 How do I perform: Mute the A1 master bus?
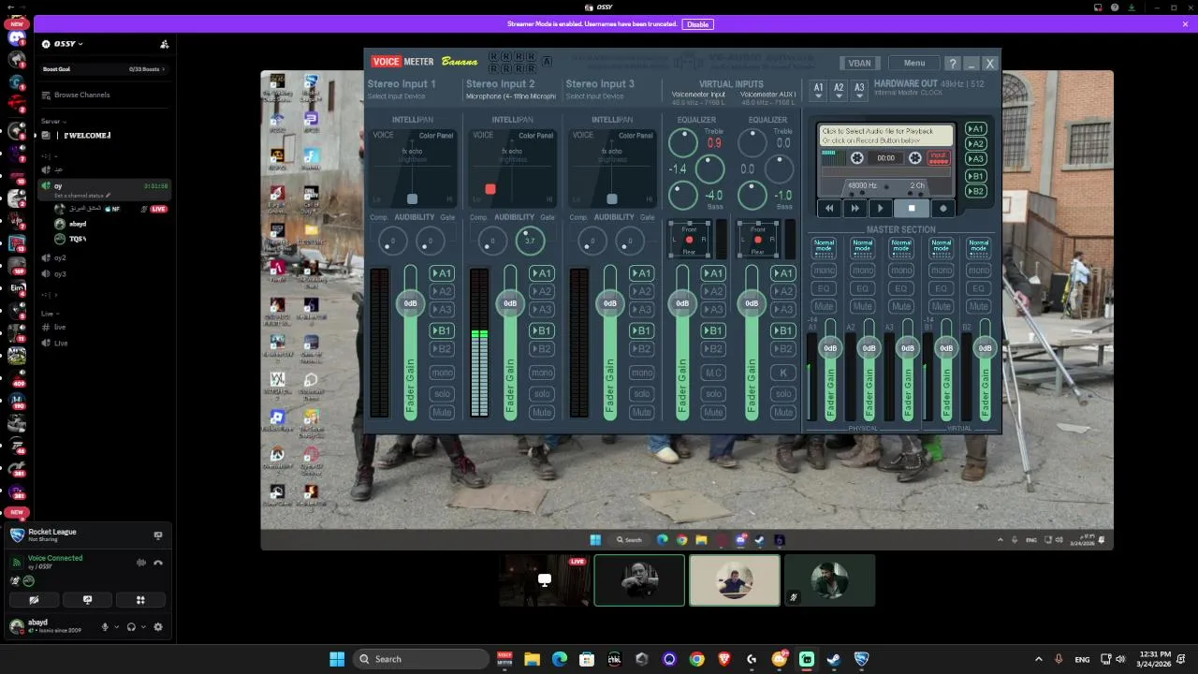824,306
